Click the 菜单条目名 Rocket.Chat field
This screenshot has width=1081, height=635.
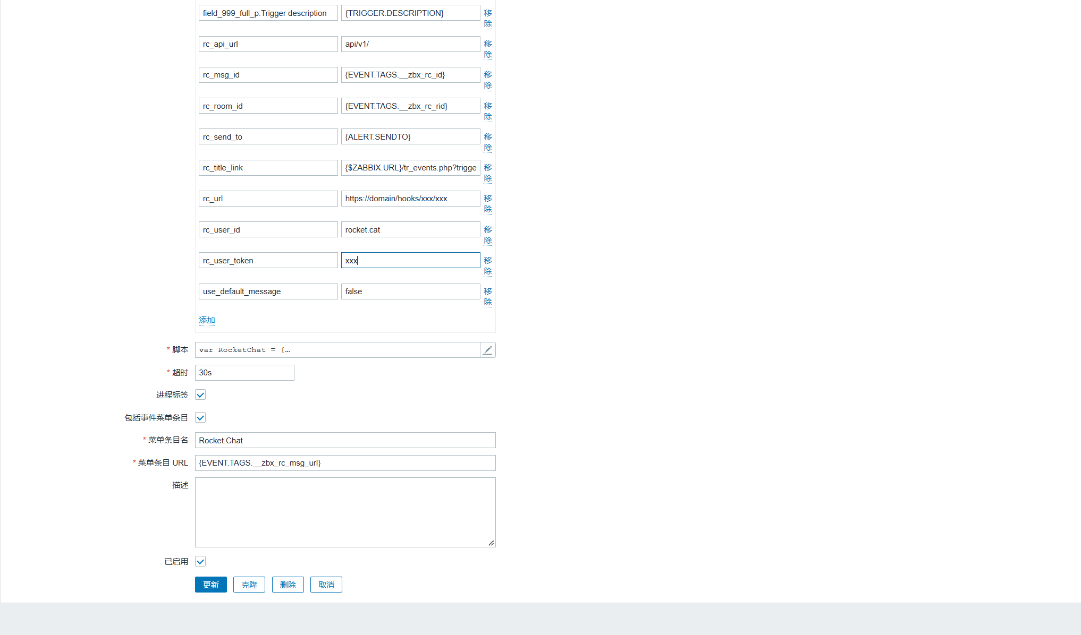point(345,441)
